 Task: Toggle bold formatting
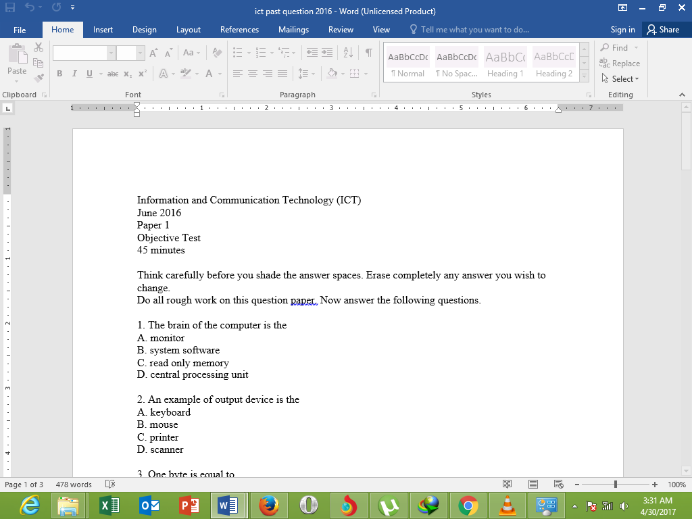point(59,74)
